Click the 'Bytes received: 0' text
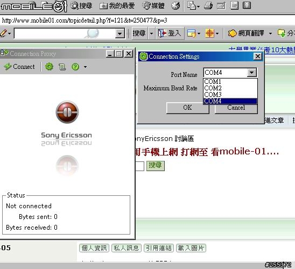Screen dimensions: 295x269 (x=32, y=228)
